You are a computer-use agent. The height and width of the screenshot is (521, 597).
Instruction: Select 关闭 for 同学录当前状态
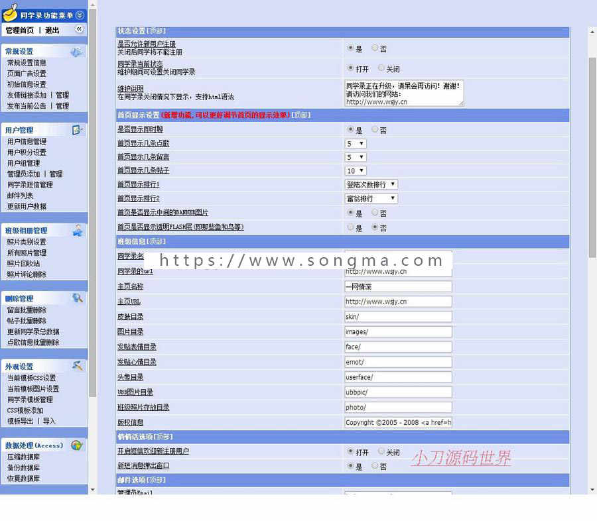click(382, 68)
